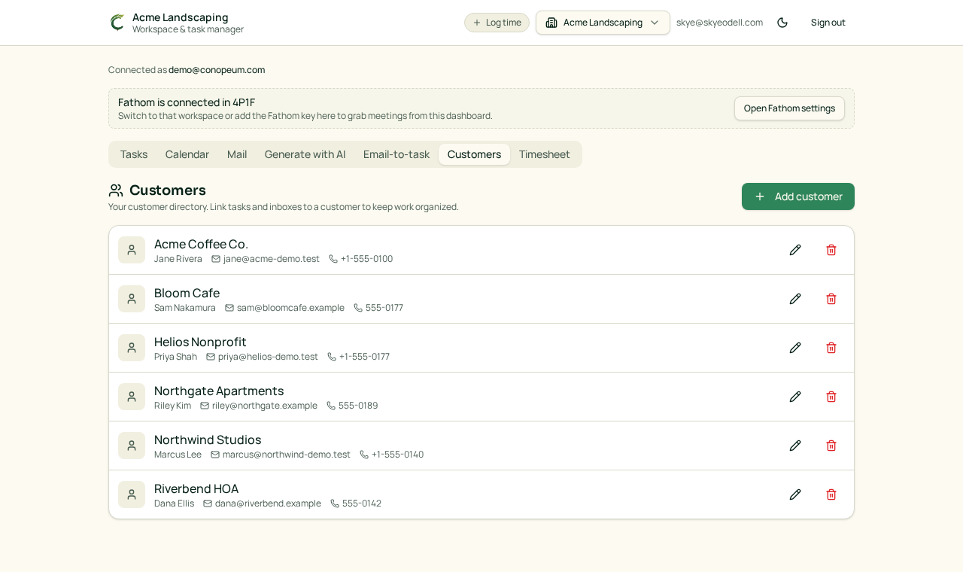
Task: Go to Generate with AI tab
Action: tap(305, 154)
